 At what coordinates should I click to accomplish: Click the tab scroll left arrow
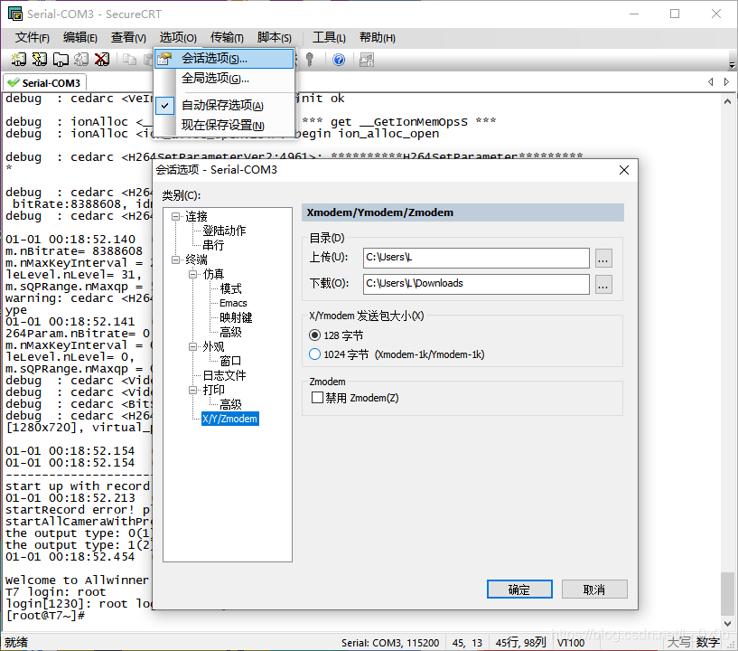[710, 82]
